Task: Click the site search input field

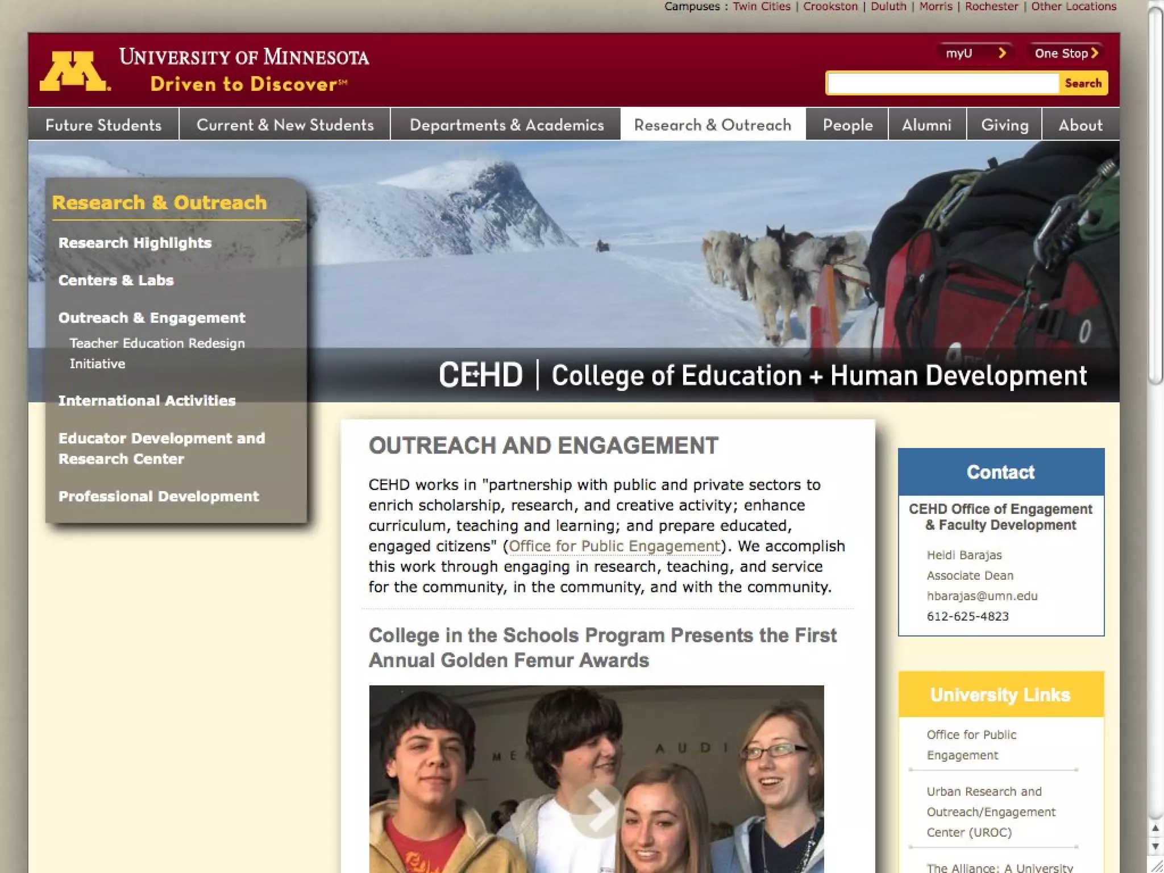Action: (943, 84)
